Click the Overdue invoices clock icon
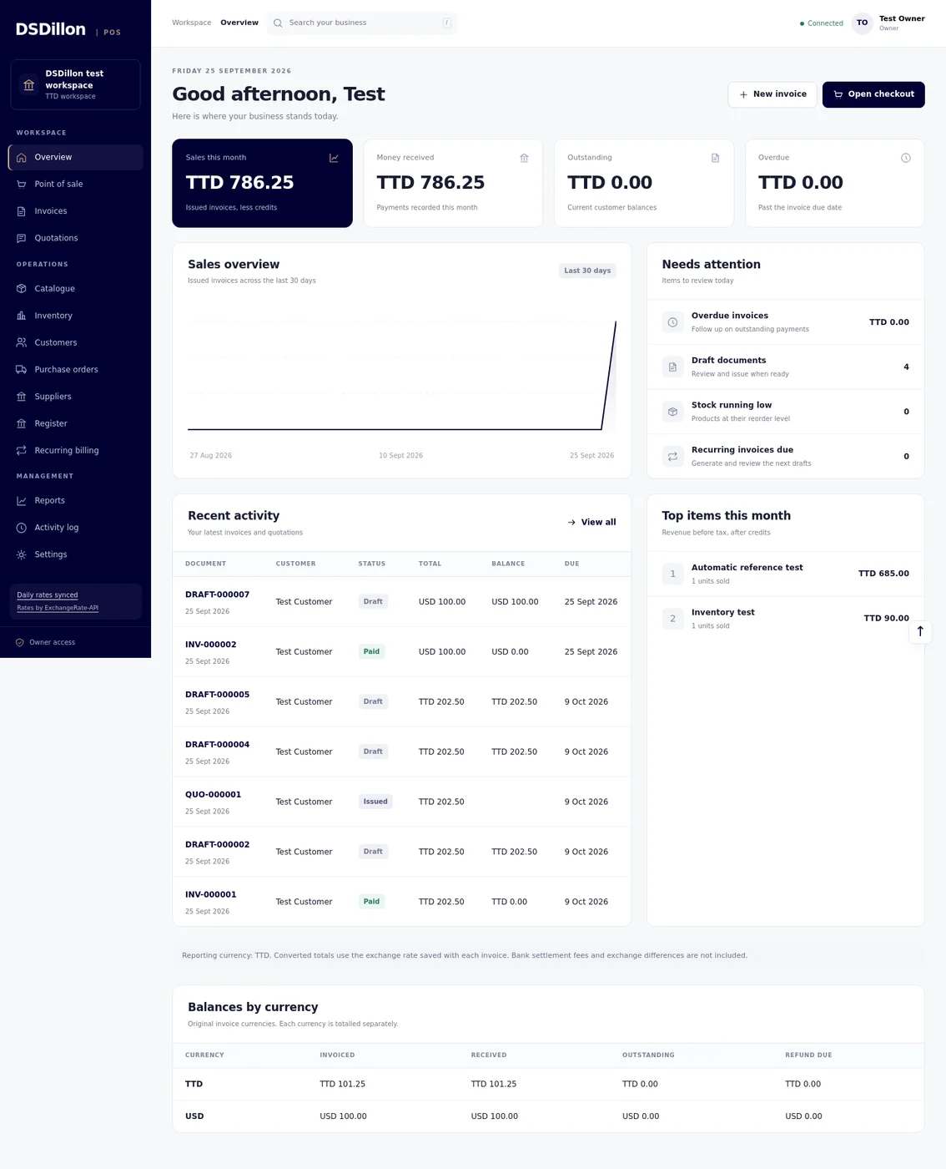The width and height of the screenshot is (946, 1169). [673, 322]
